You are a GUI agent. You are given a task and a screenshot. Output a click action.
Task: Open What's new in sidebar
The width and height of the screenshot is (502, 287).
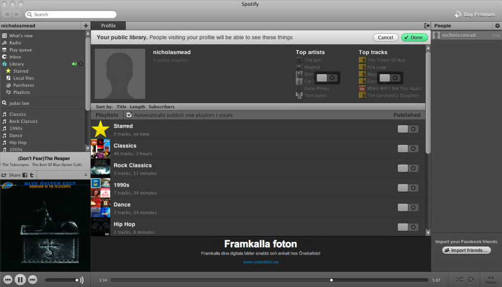pyautogui.click(x=21, y=35)
